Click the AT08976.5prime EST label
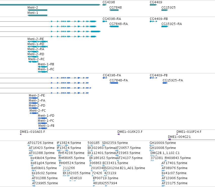Viewport: 215px width, 187px height. pos(174,168)
